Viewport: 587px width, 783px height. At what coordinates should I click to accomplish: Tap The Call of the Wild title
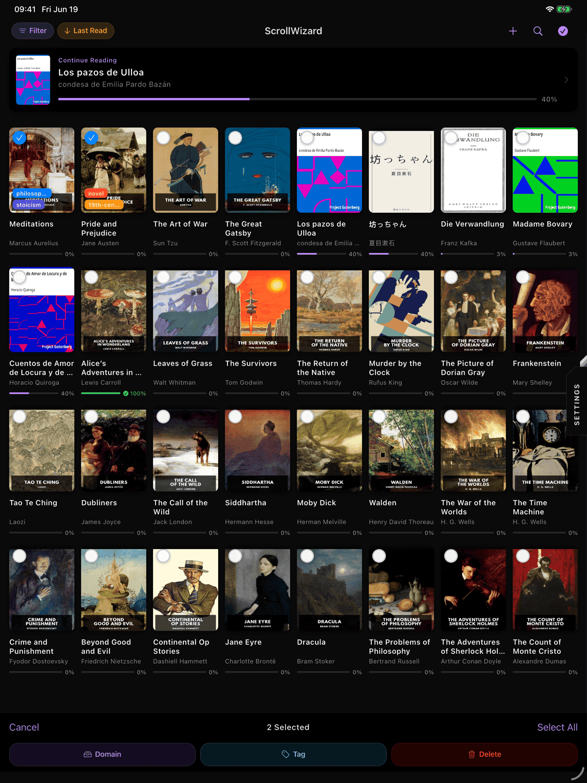[x=181, y=507]
